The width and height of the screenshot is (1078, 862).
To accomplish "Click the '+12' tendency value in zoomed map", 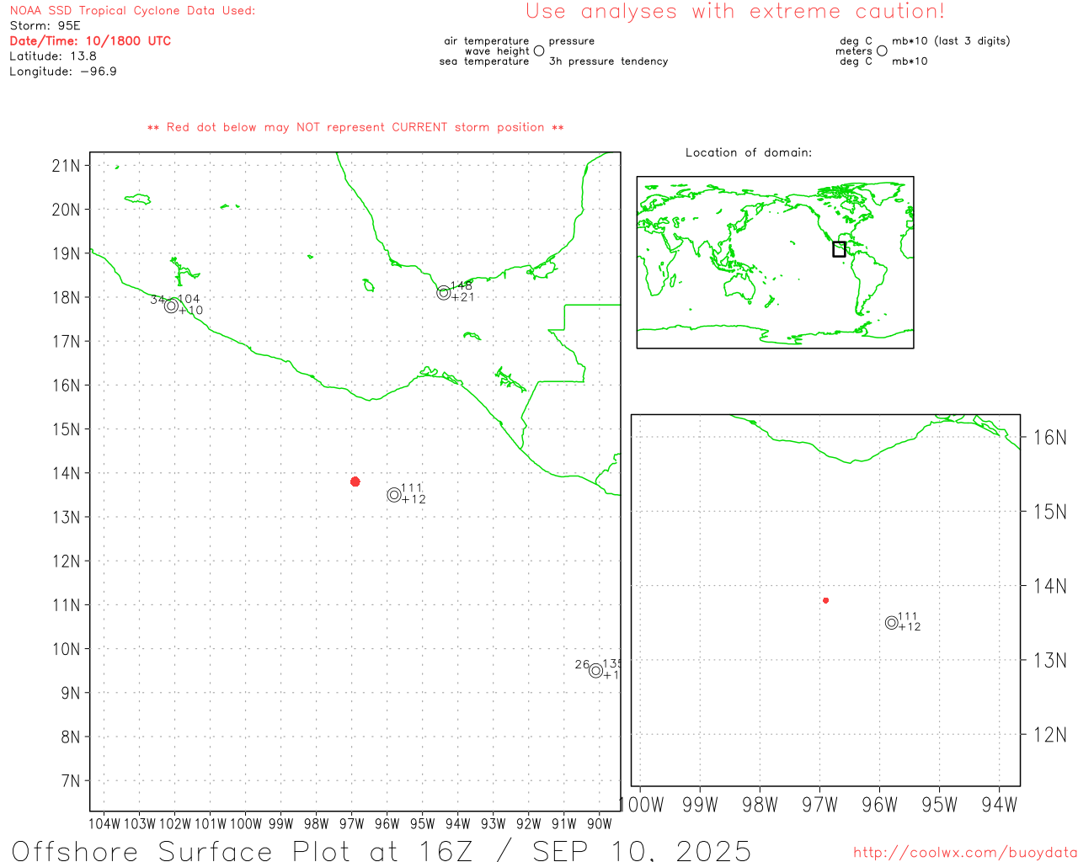I will (x=910, y=627).
